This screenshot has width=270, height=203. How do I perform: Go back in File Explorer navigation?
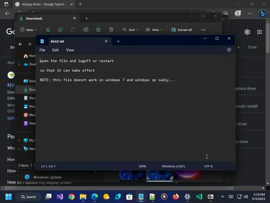[20, 44]
